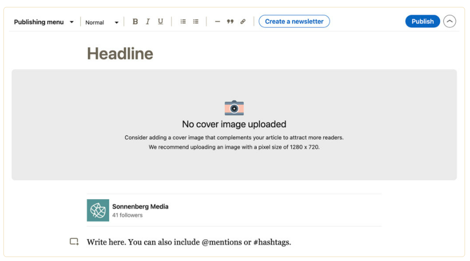
Task: Collapse the toolbar with the chevron-up button
Action: tap(449, 22)
